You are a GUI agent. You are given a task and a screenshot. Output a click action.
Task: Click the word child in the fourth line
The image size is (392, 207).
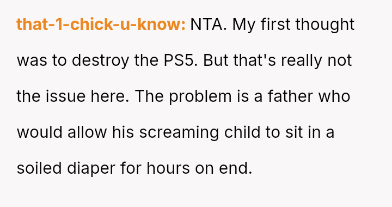[x=242, y=132]
